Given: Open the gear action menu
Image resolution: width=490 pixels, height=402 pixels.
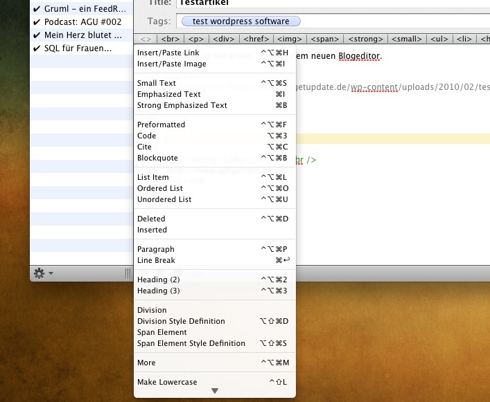Looking at the screenshot, I should coord(43,273).
